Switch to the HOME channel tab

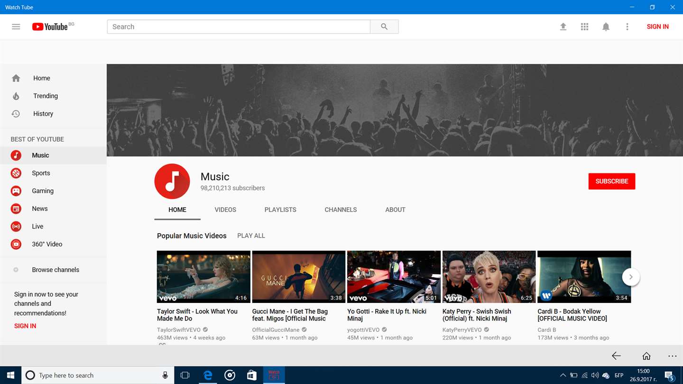coord(177,210)
